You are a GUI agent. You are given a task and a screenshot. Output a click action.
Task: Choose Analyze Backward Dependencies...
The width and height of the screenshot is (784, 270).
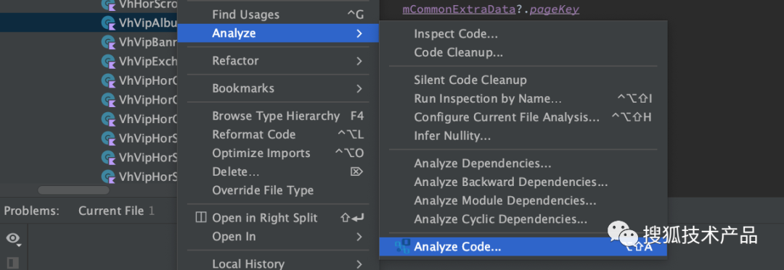pos(523,182)
